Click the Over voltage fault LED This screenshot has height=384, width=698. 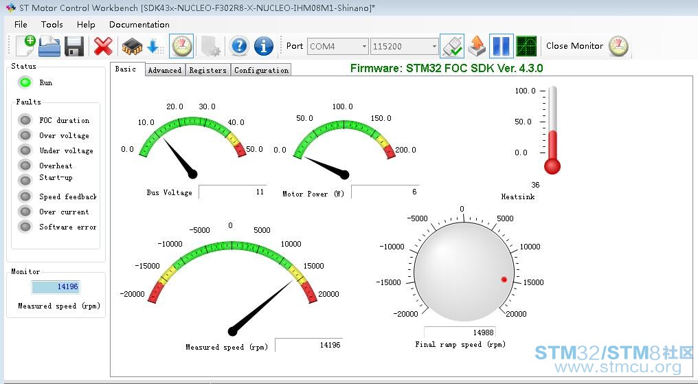(x=25, y=135)
